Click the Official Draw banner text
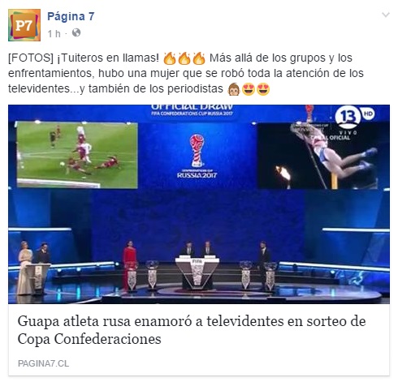 [x=192, y=110]
